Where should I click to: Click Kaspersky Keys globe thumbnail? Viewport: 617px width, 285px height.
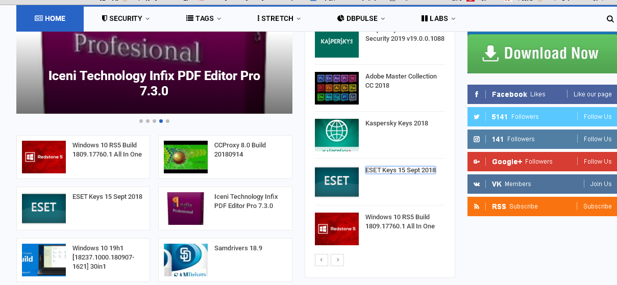337,135
